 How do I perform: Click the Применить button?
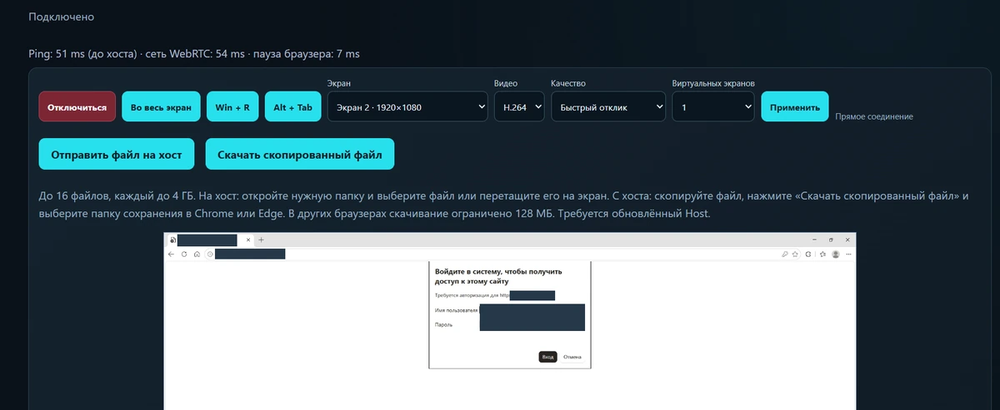point(795,107)
